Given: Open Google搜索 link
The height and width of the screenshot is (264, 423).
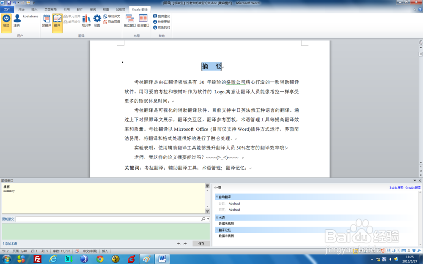Looking at the screenshot, I should point(413,188).
